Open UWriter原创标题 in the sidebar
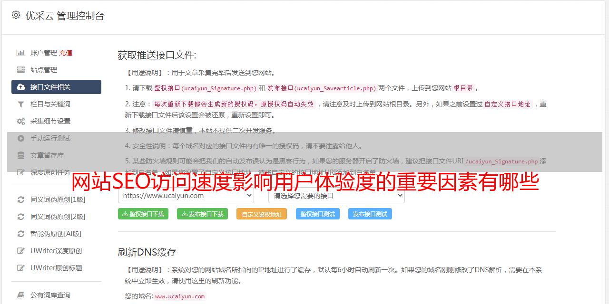The image size is (609, 304). [x=56, y=268]
